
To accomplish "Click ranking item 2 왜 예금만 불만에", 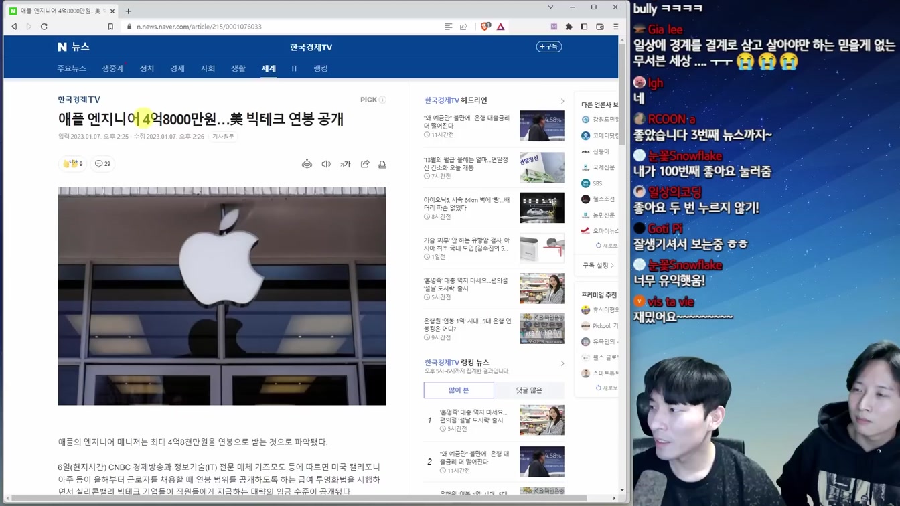I will click(475, 458).
